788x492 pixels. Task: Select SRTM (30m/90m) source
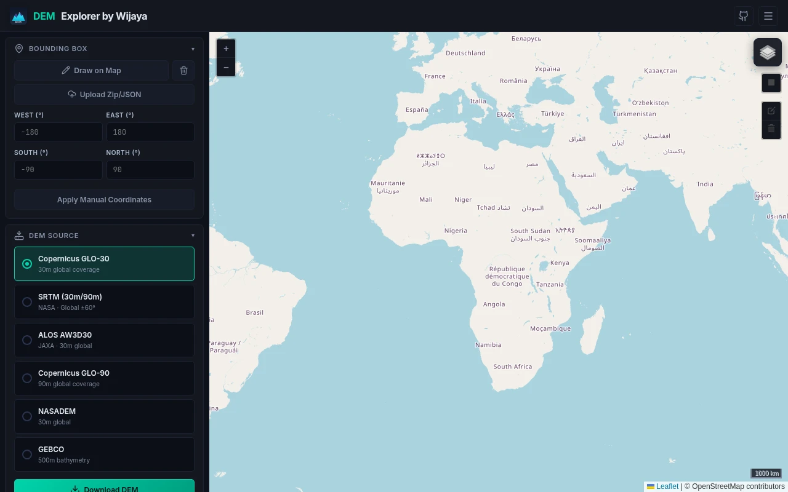(104, 302)
